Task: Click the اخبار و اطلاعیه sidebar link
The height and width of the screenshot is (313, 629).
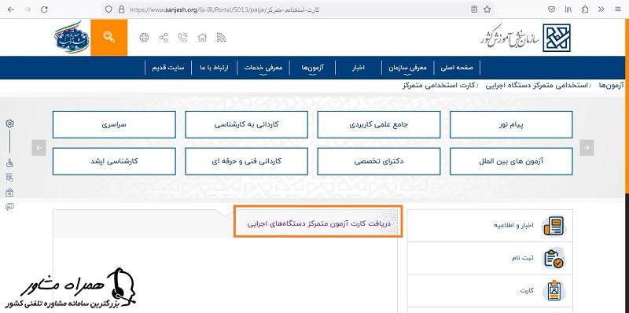Action: click(514, 226)
